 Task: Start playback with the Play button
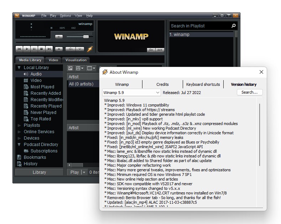(x=27, y=49)
